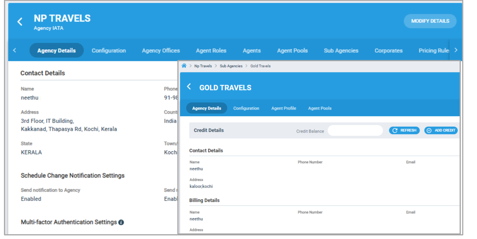Expand more tabs with the right chevron
Viewport: 477px width, 239px height.
(456, 50)
